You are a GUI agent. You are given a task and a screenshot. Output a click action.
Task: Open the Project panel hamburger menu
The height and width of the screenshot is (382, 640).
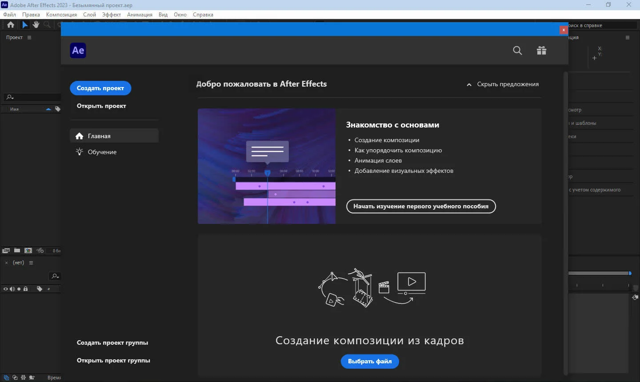tap(29, 37)
